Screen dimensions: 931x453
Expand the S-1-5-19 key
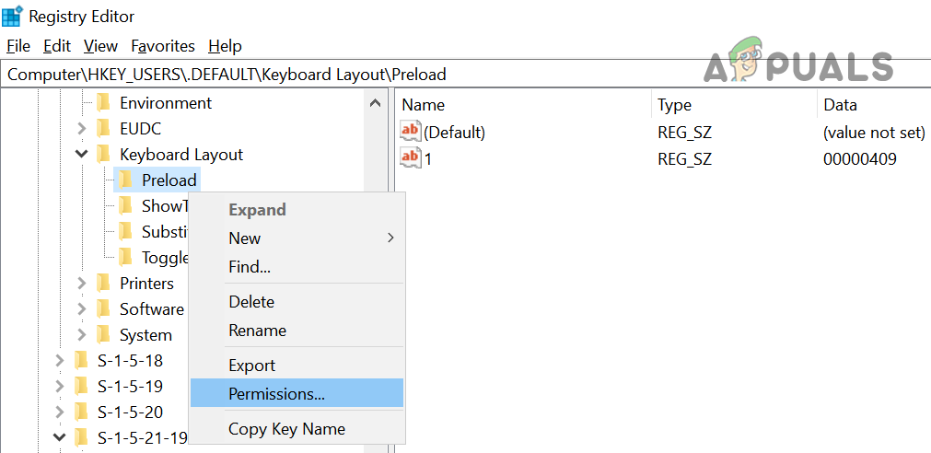(60, 387)
